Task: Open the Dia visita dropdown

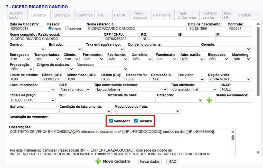Action: pos(191,79)
